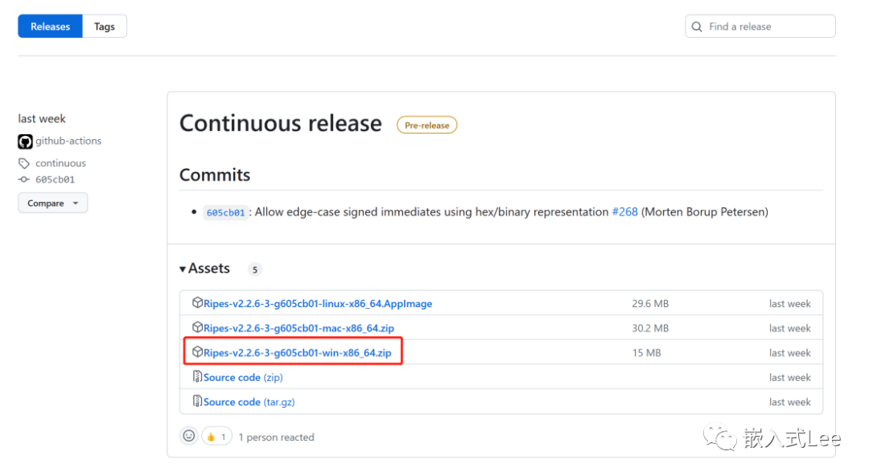Click the package icon for mac zip
The height and width of the screenshot is (476, 869).
click(x=197, y=328)
